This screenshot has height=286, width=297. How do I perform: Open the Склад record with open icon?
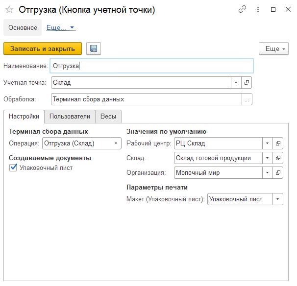(x=278, y=158)
